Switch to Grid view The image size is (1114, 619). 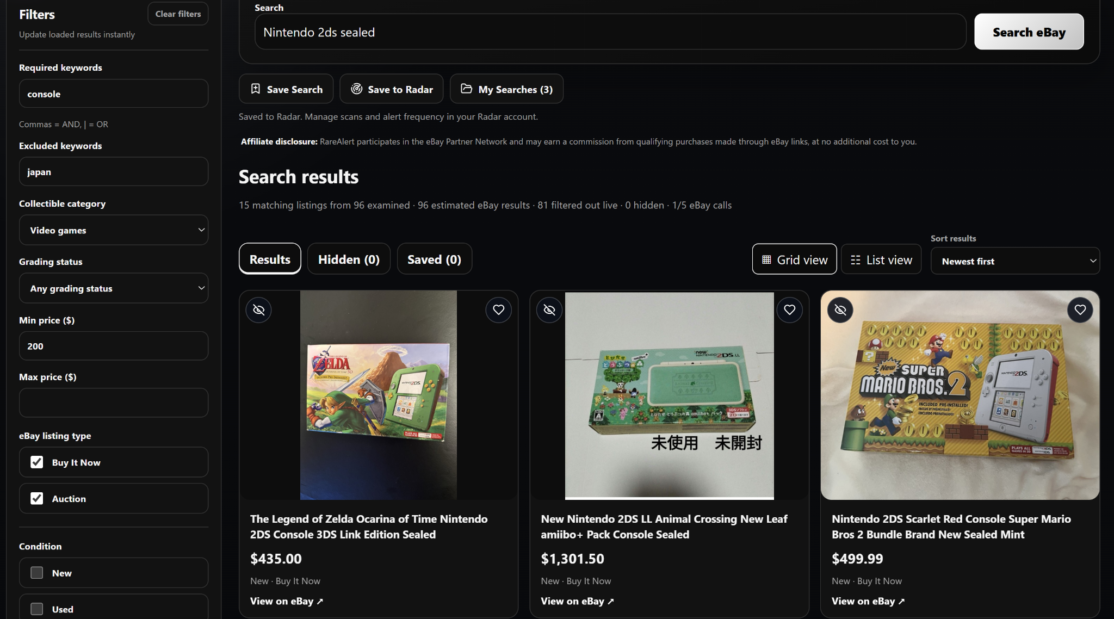tap(795, 259)
